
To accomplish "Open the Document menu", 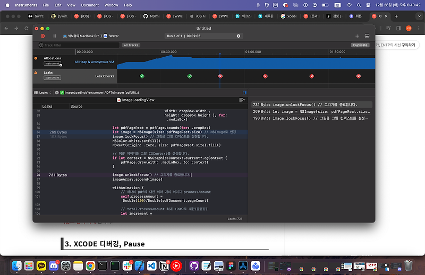I will coord(90,5).
